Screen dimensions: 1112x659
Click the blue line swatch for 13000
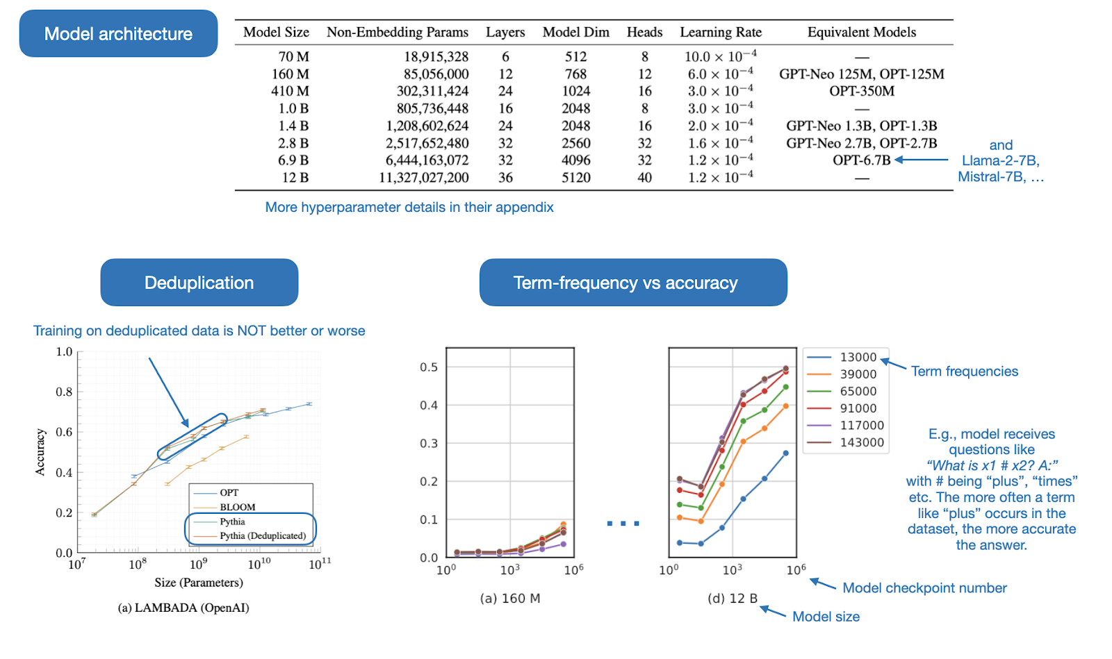tap(819, 357)
